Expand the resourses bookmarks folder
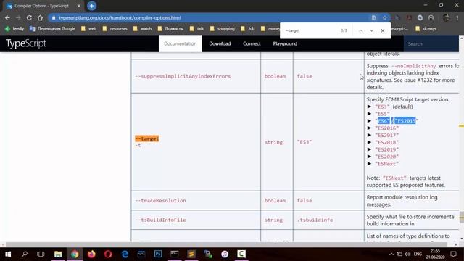Image resolution: width=464 pixels, height=261 pixels. coord(115,29)
